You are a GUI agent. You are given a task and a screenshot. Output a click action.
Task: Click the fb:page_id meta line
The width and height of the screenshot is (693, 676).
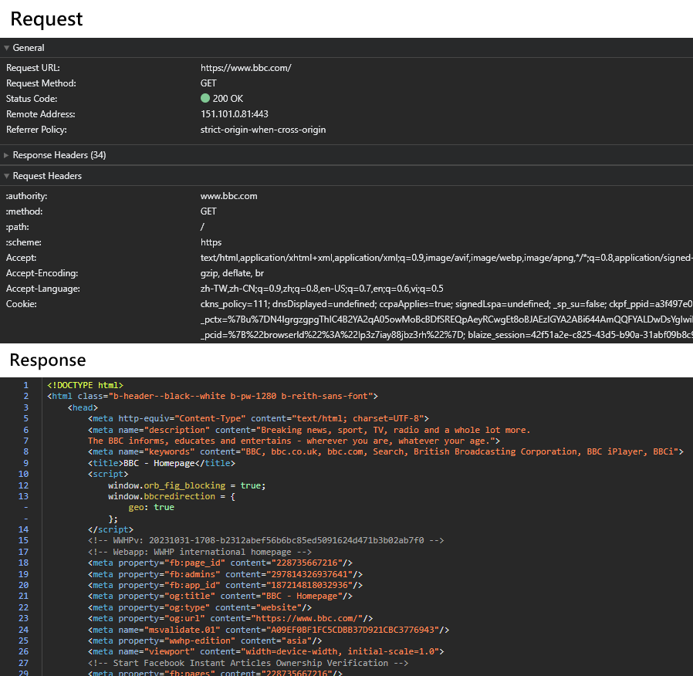[220, 563]
